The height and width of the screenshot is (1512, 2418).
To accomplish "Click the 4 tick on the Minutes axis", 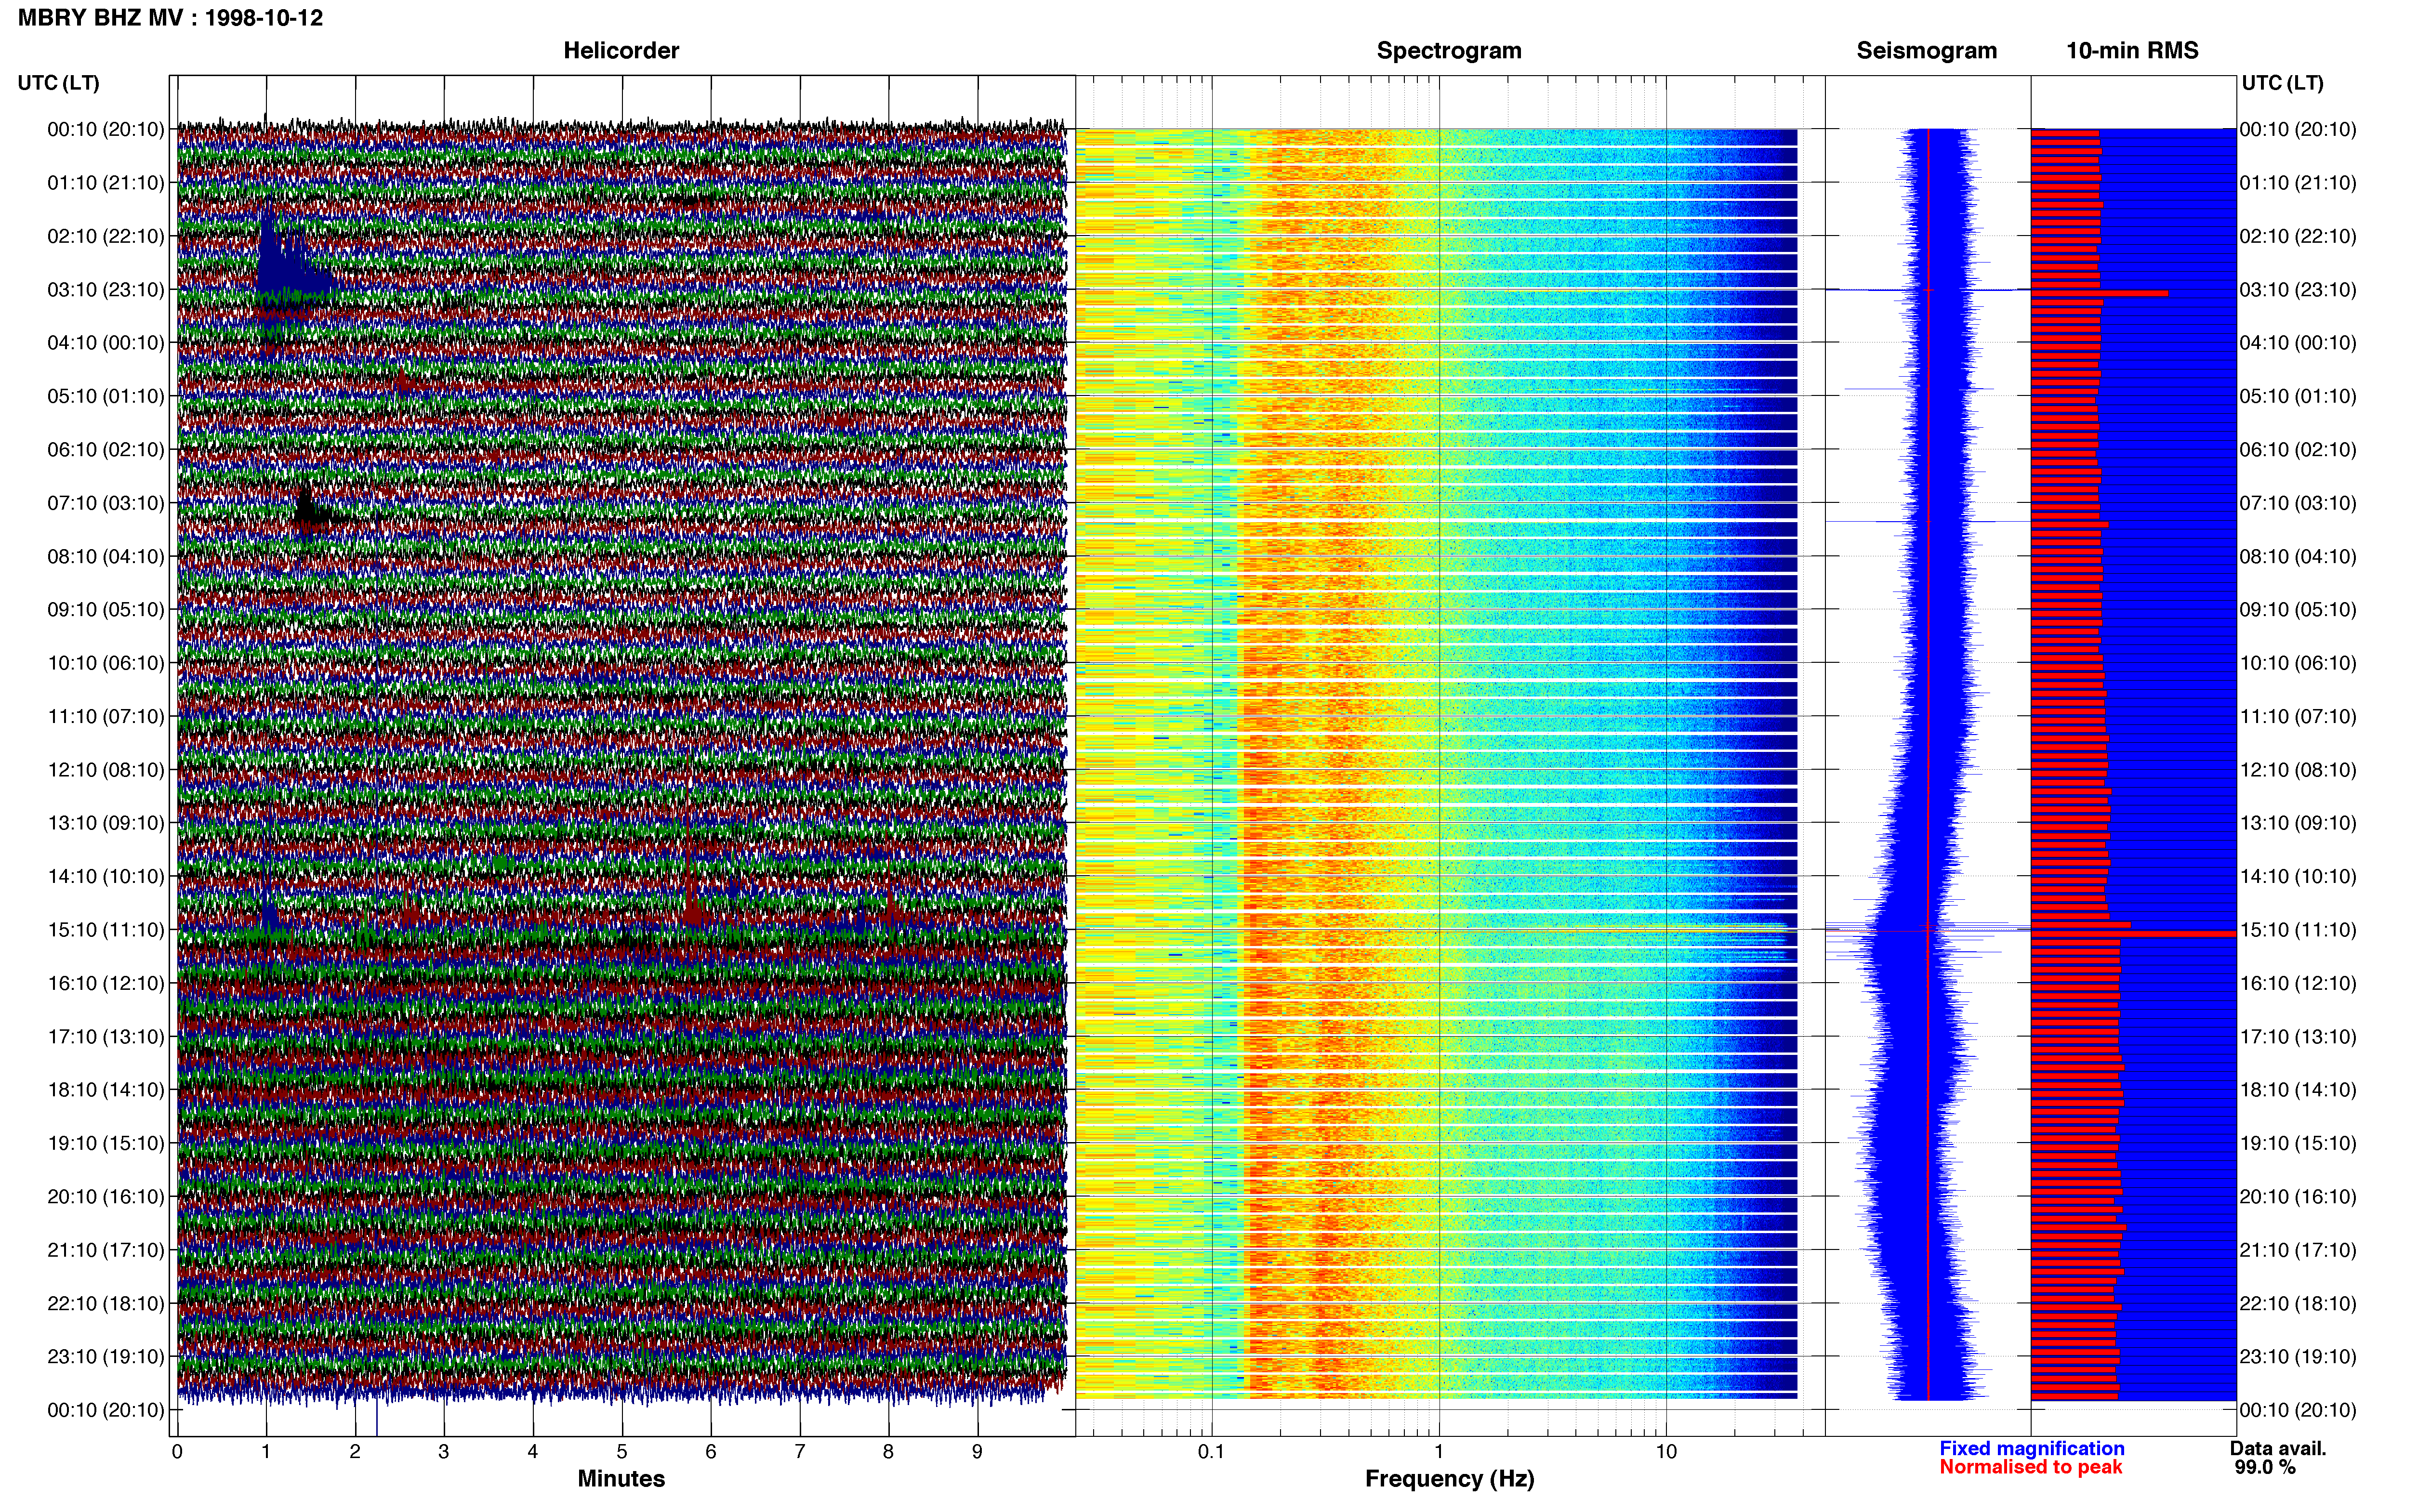I will [x=533, y=1451].
